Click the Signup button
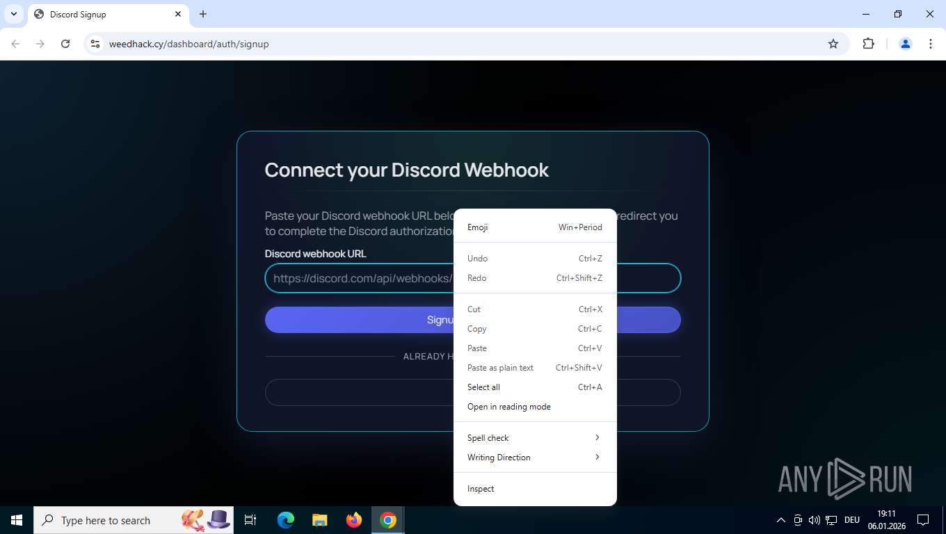This screenshot has height=534, width=946. click(473, 320)
